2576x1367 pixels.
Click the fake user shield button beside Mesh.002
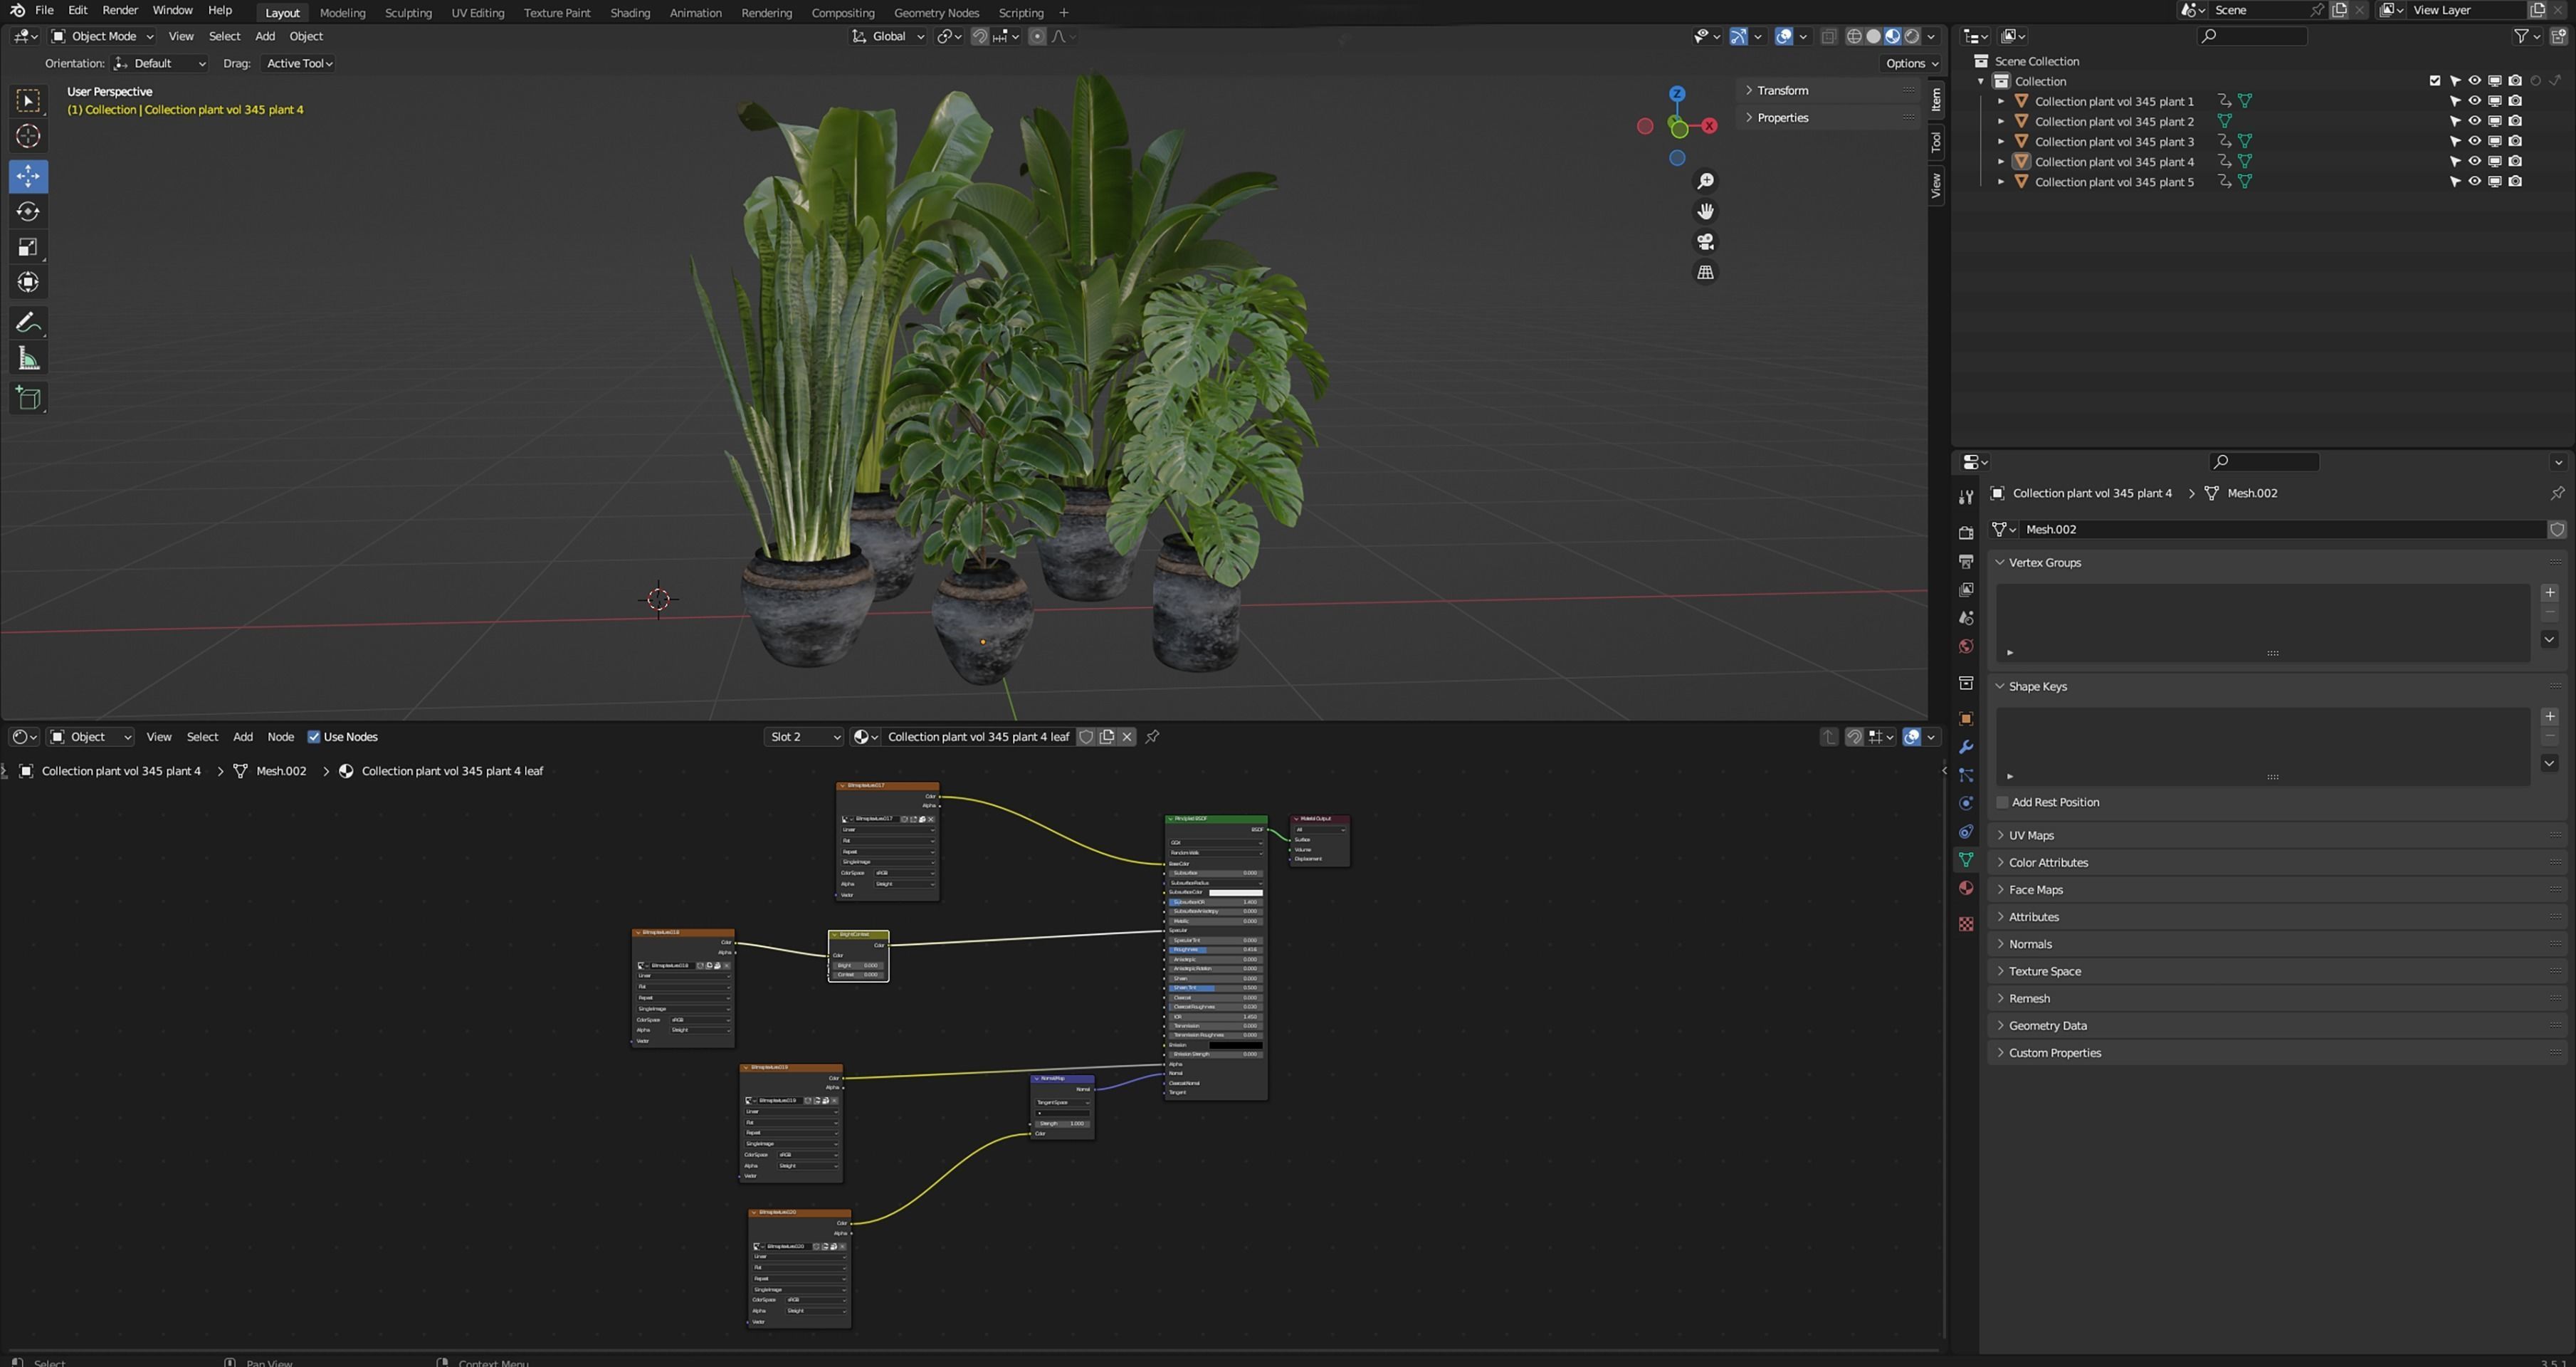[x=2557, y=529]
